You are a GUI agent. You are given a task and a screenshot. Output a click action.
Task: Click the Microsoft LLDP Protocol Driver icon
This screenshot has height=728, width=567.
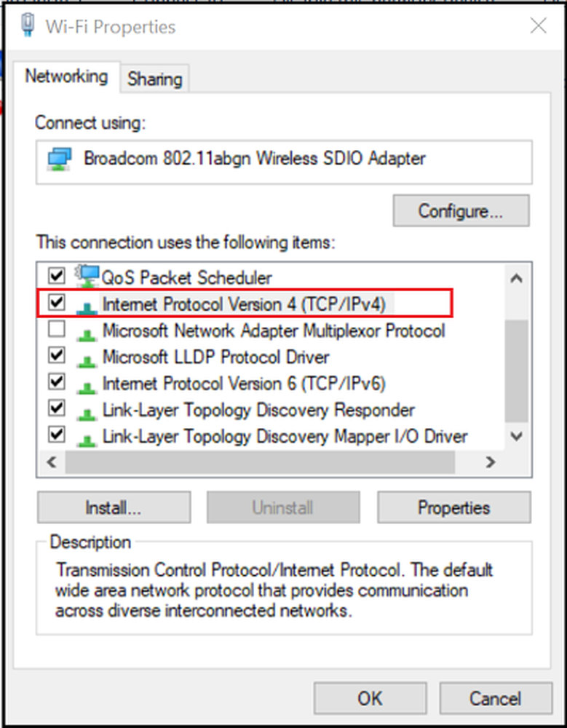(x=87, y=359)
